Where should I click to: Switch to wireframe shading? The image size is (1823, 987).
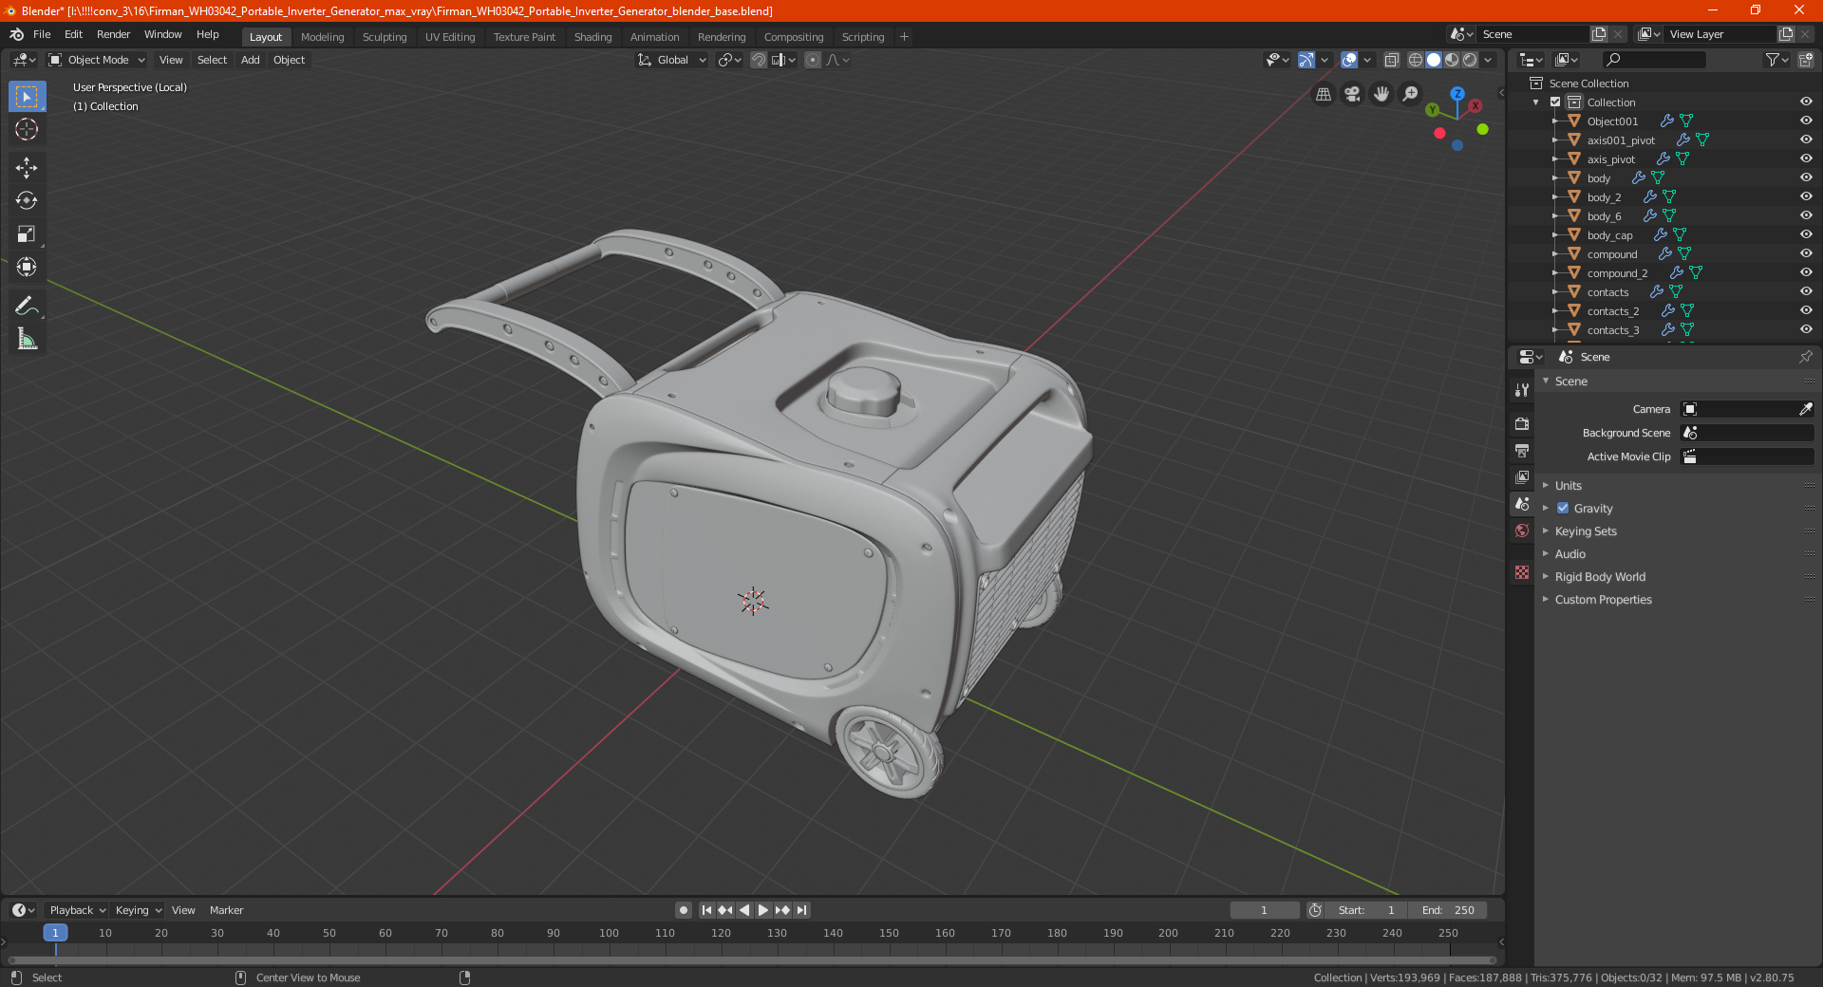[1416, 60]
